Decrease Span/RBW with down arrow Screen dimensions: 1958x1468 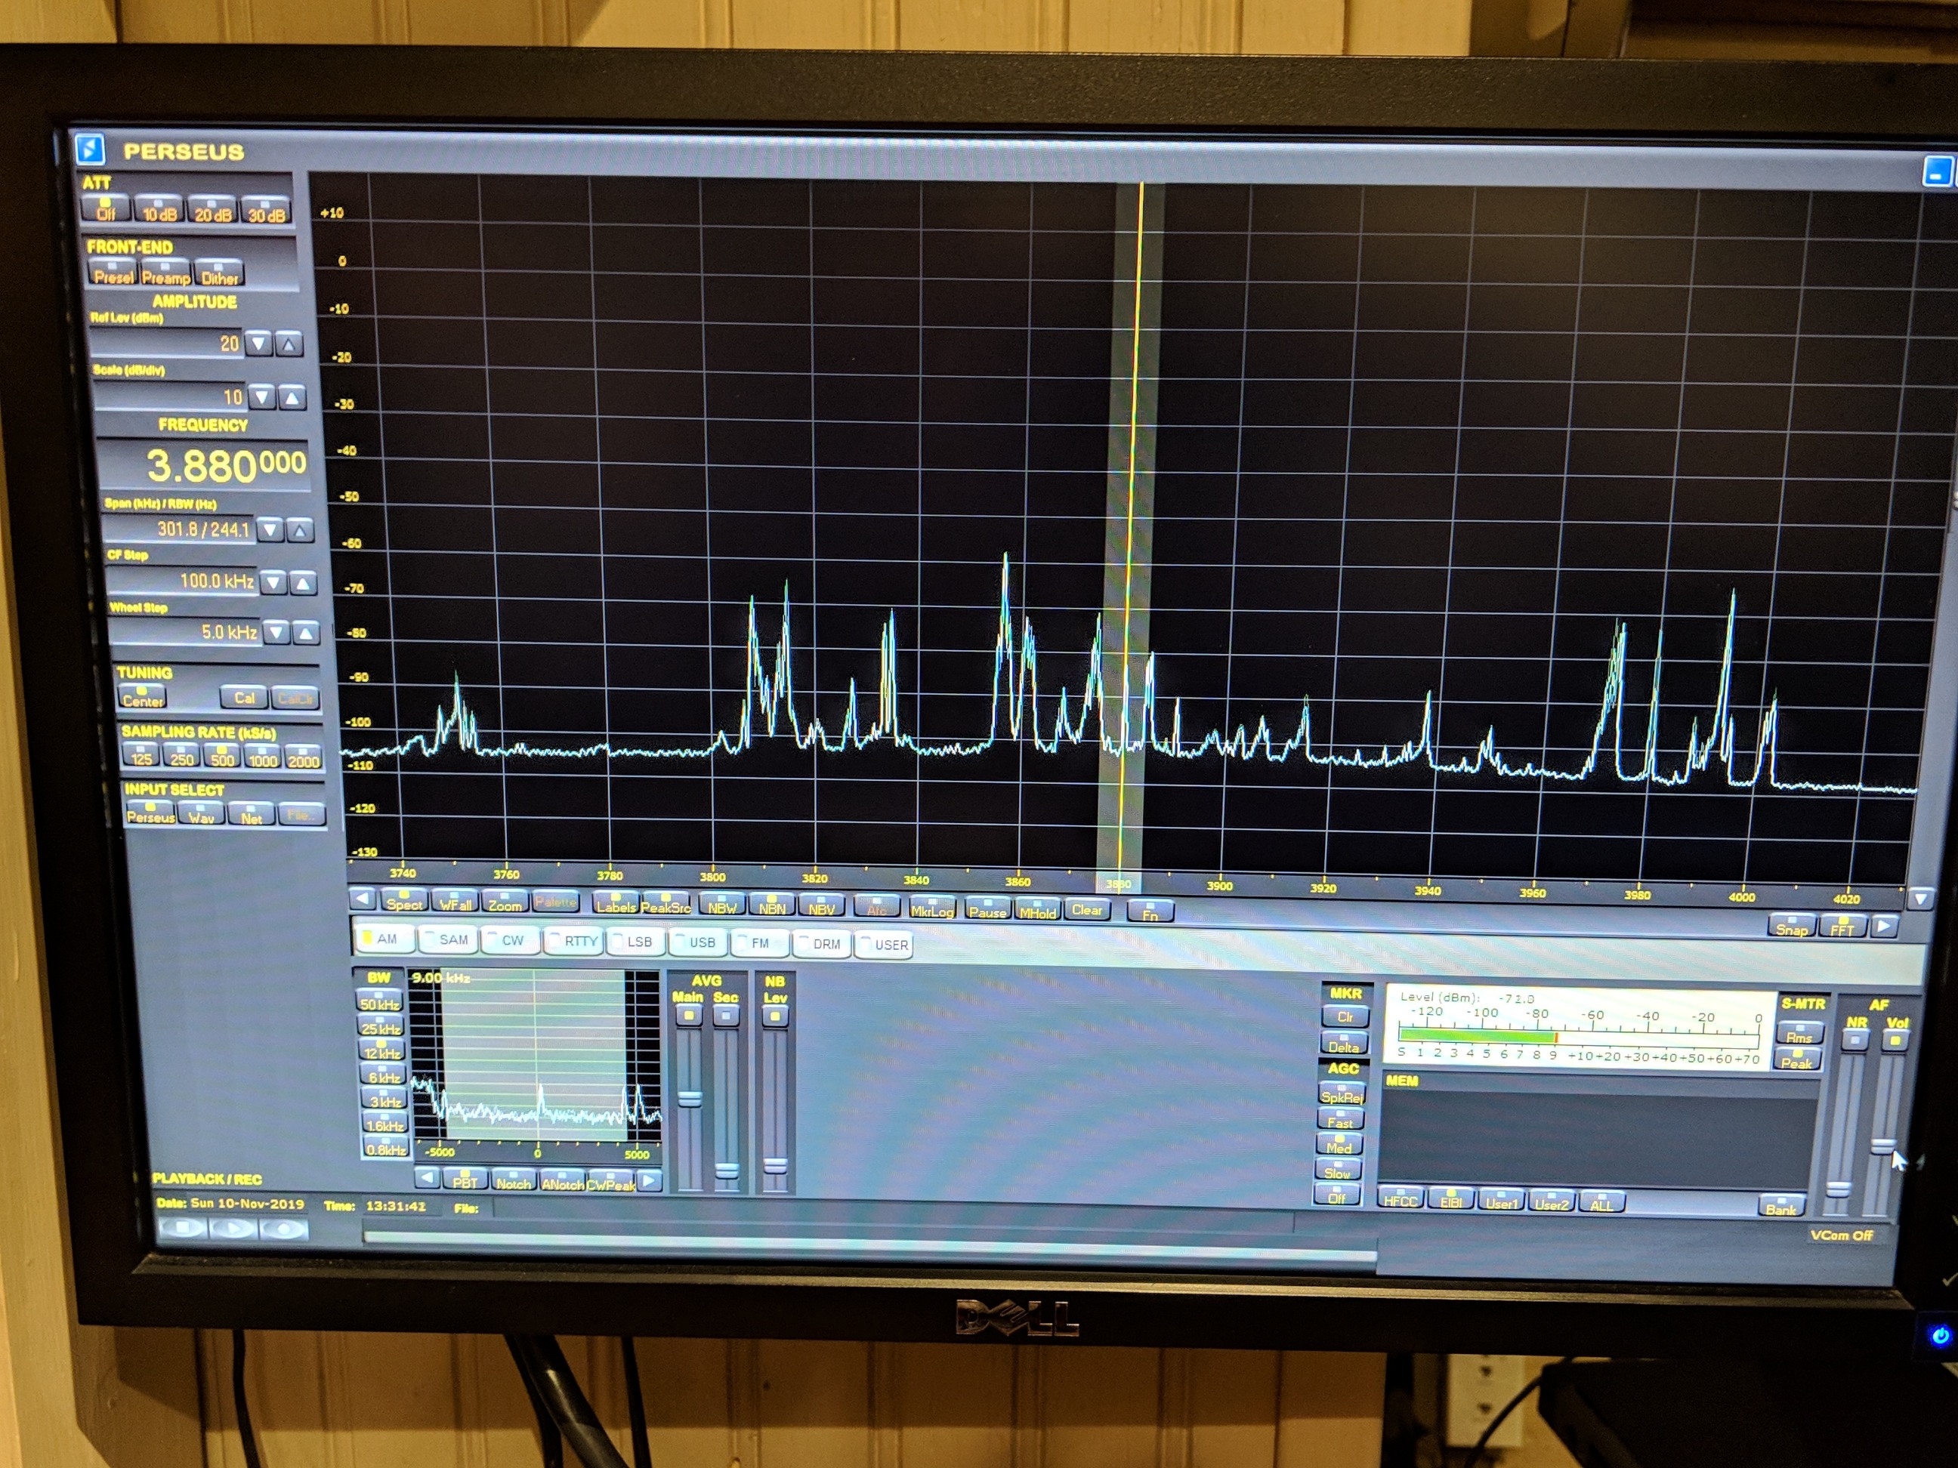click(x=269, y=529)
